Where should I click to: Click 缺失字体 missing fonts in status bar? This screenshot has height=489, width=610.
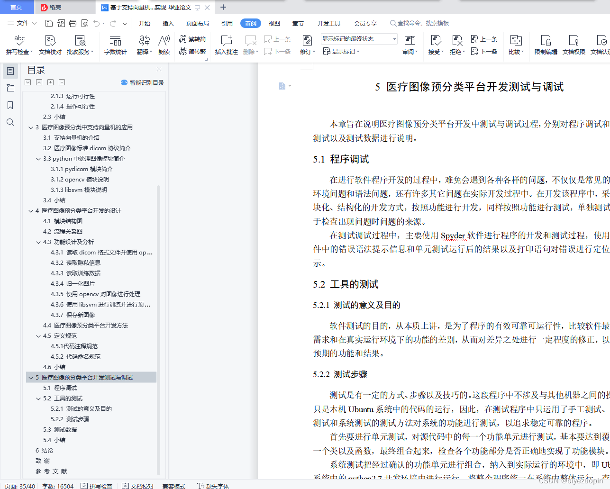(213, 486)
